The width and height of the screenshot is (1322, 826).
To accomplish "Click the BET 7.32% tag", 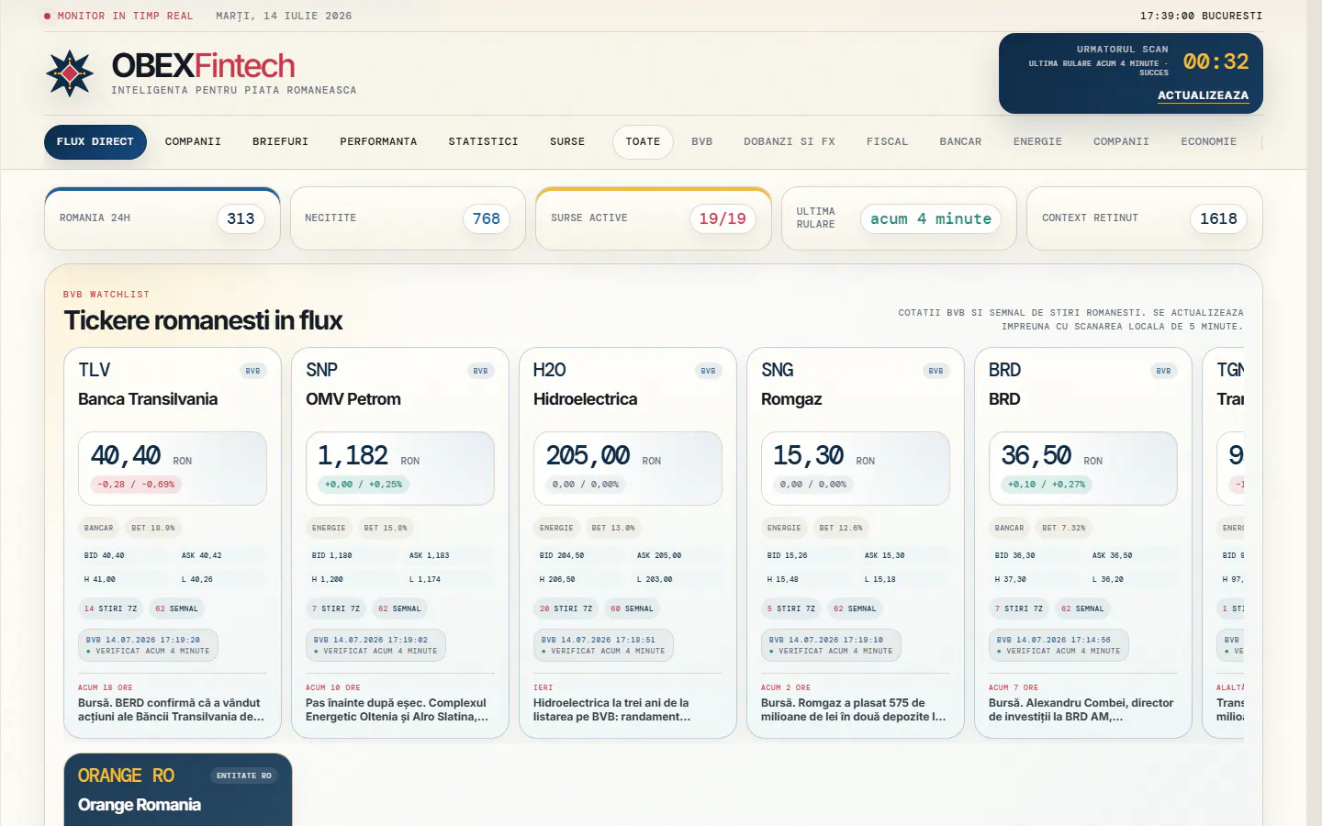I will tap(1064, 528).
